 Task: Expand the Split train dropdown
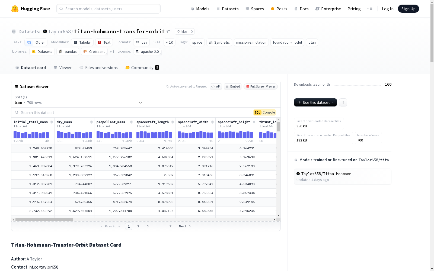click(x=78, y=100)
